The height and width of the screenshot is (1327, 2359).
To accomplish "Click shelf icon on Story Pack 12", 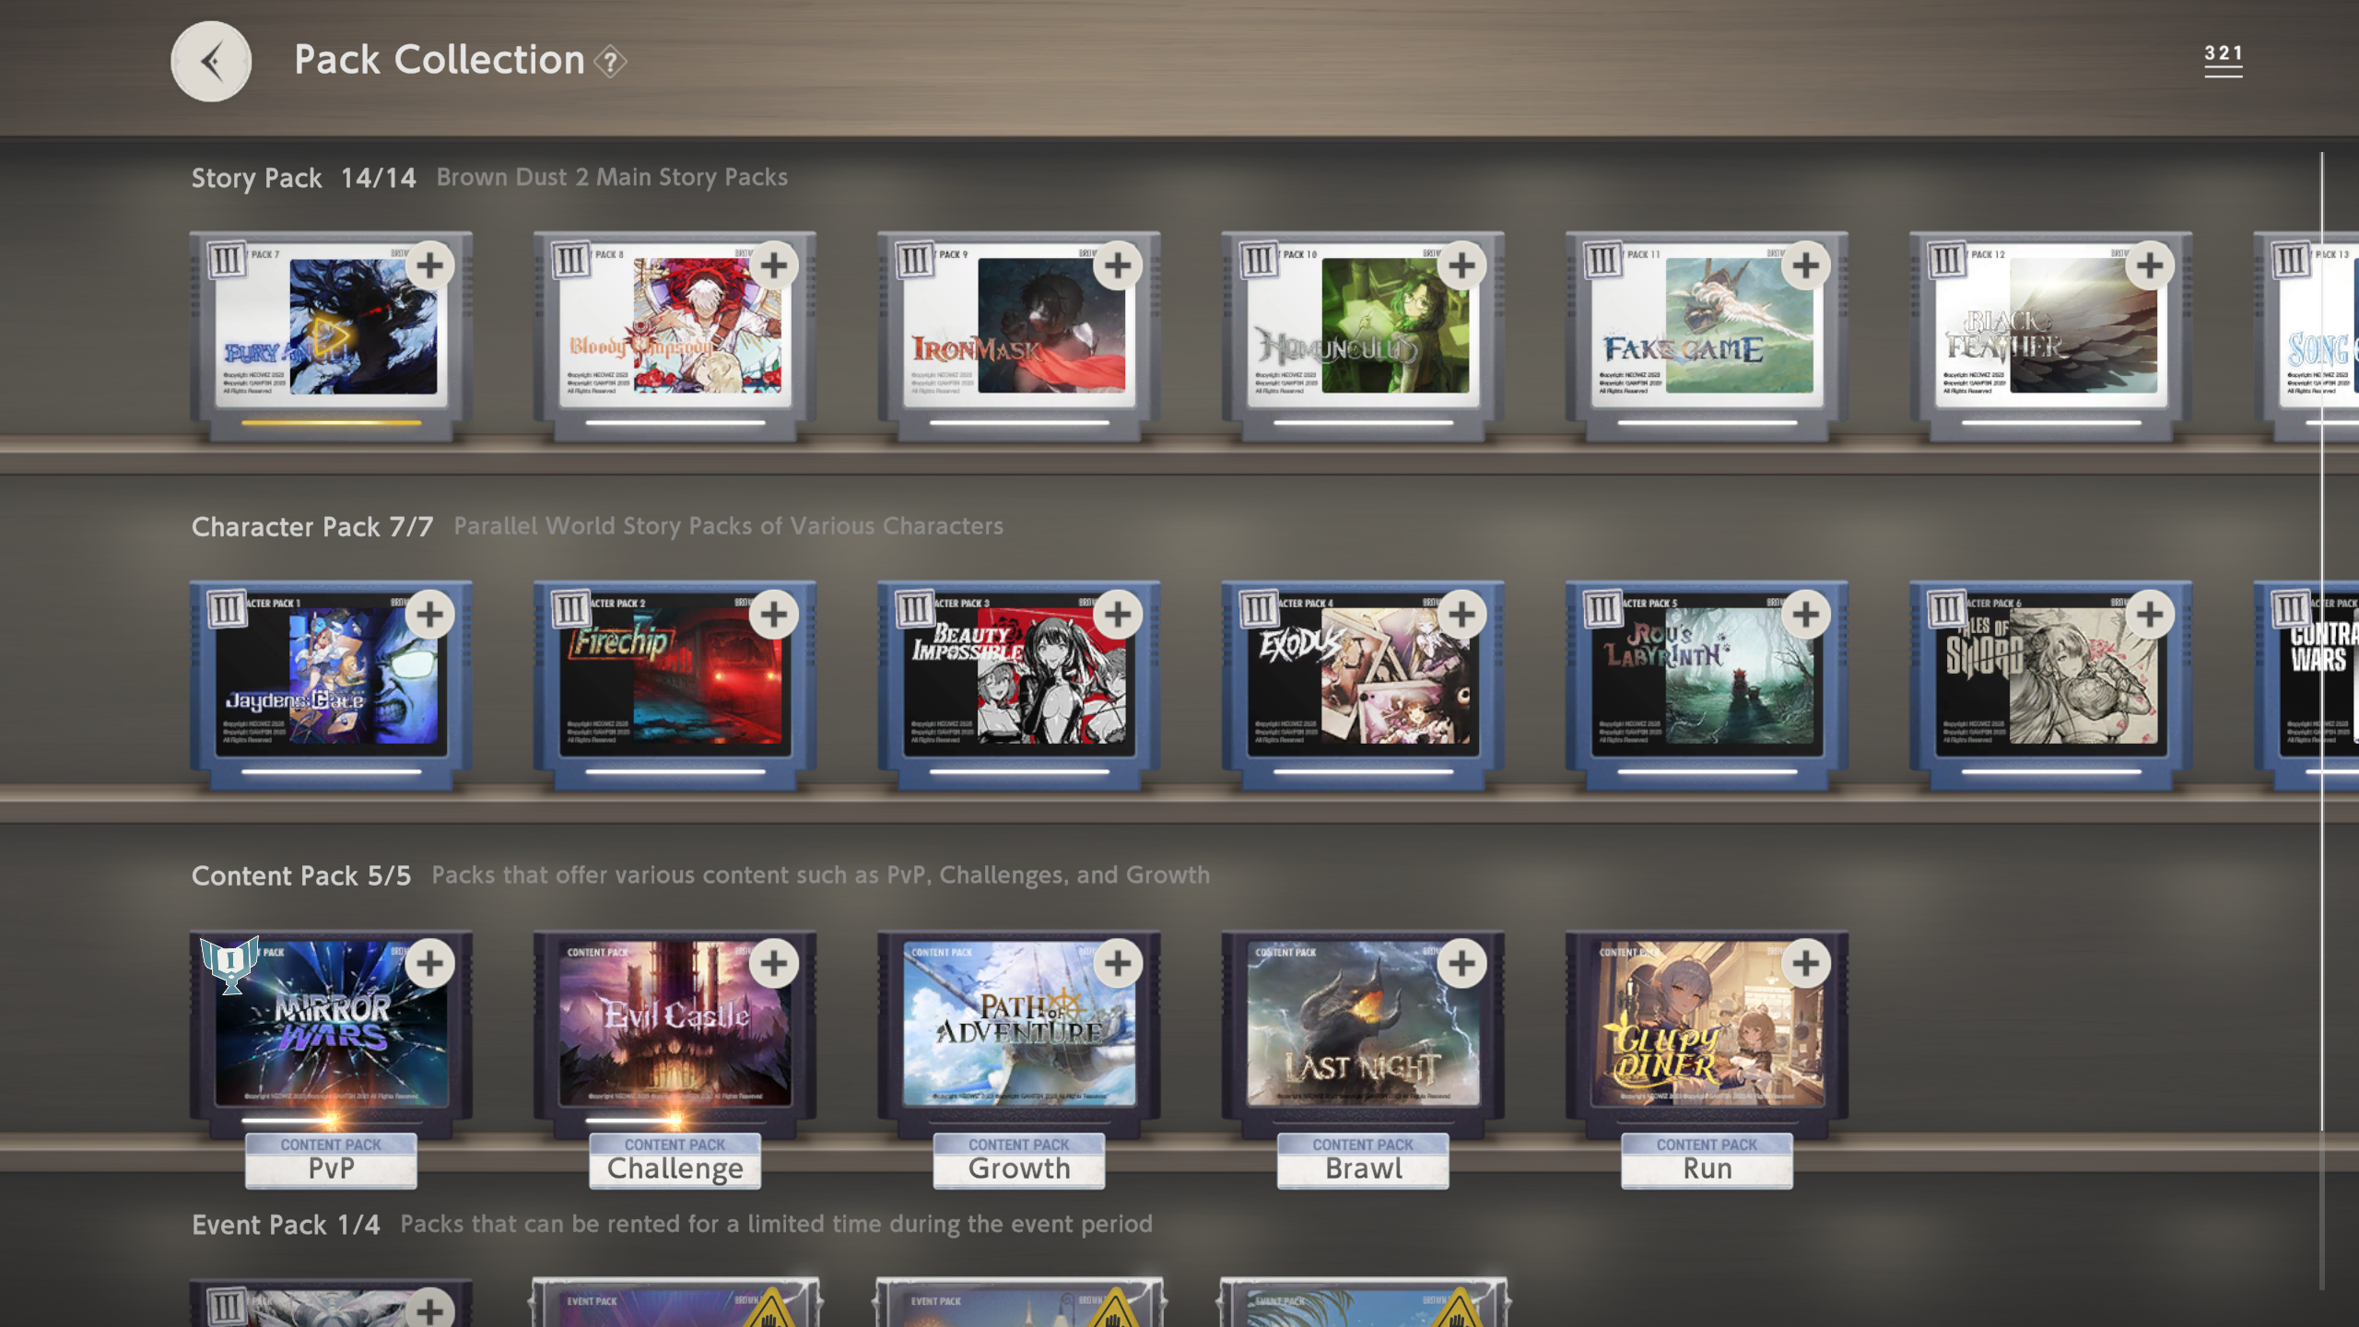I will pos(1946,260).
